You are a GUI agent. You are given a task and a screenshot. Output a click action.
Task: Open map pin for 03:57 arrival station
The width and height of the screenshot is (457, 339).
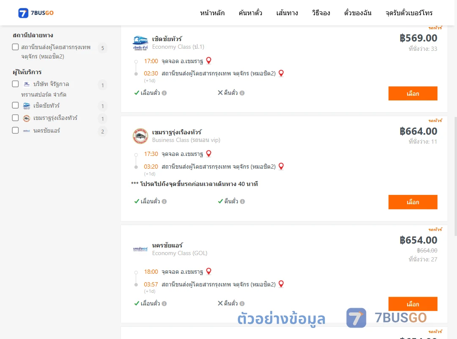pyautogui.click(x=281, y=284)
